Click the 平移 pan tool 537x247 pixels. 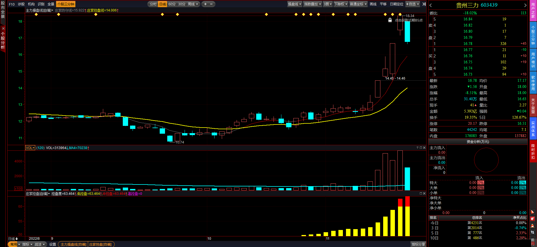383,4
